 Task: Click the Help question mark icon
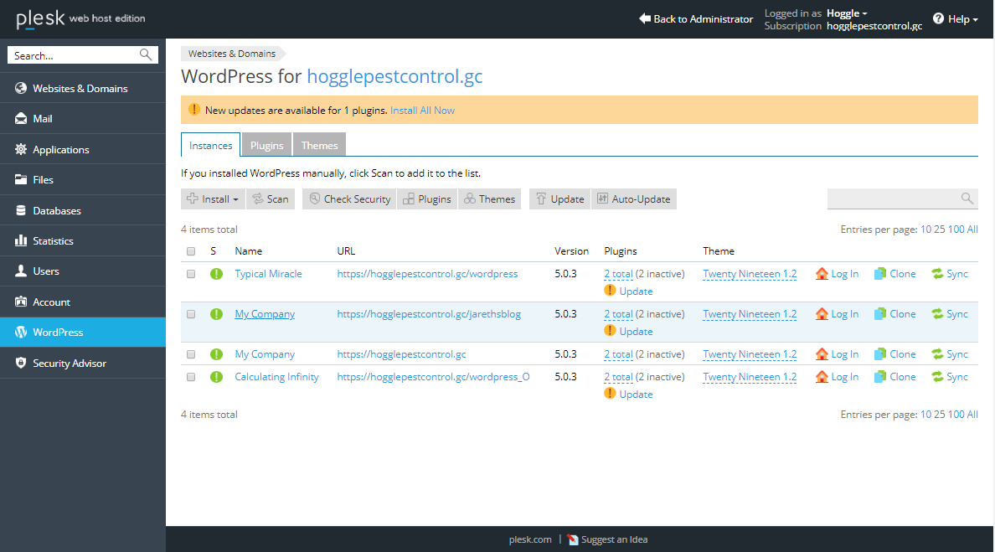[939, 18]
